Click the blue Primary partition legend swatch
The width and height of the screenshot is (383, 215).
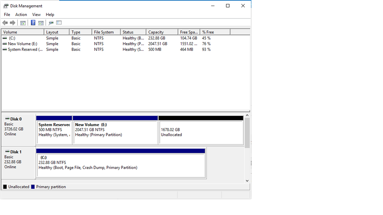[x=33, y=187]
